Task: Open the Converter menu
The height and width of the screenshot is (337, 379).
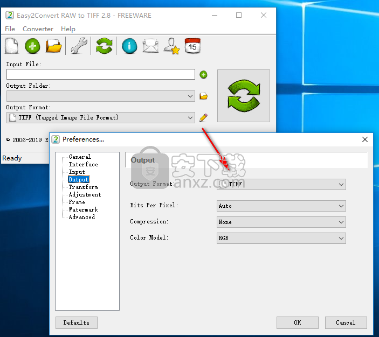Action: pos(38,29)
